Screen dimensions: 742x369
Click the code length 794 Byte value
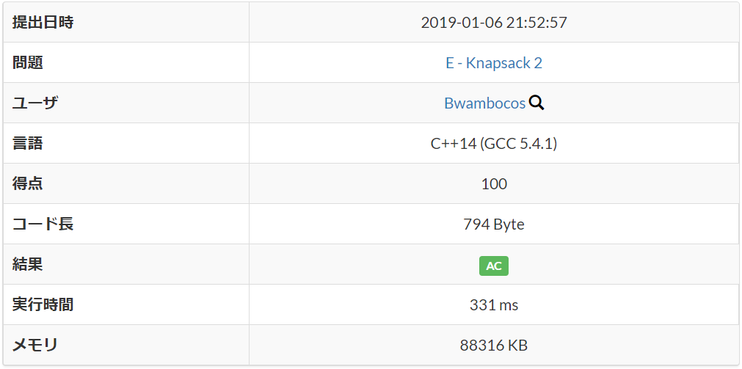point(493,224)
